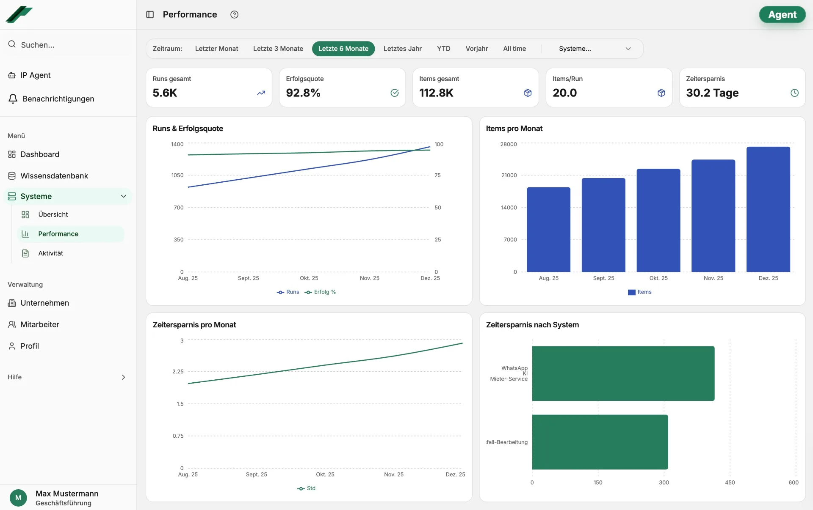The height and width of the screenshot is (510, 813).
Task: Expand the Hilfe section
Action: [x=123, y=377]
